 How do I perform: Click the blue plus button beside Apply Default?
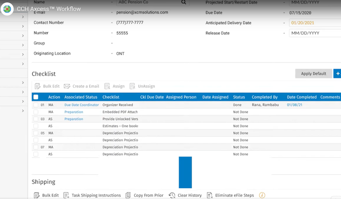coord(337,74)
